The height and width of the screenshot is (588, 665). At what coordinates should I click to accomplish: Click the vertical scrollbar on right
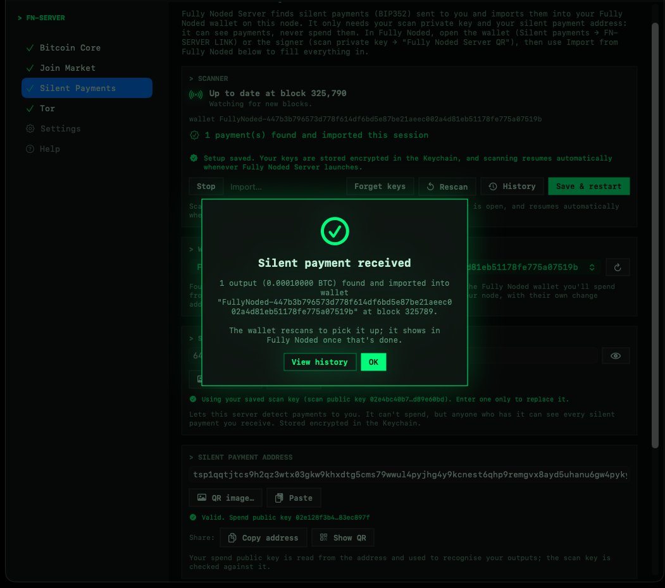coord(656,235)
